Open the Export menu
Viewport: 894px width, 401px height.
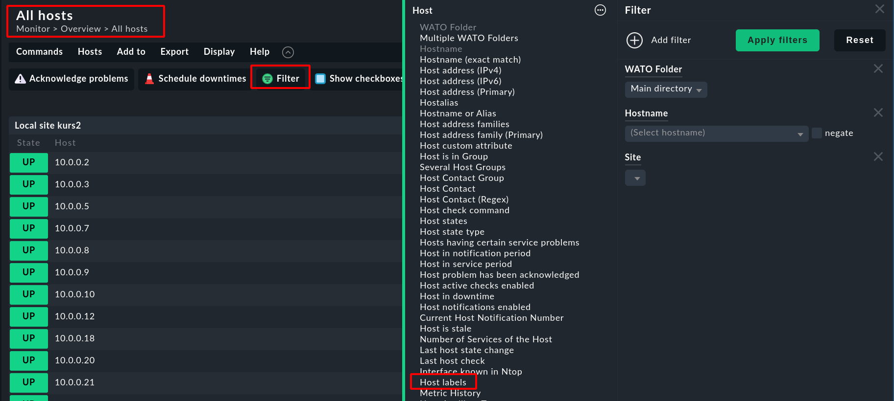(x=174, y=52)
